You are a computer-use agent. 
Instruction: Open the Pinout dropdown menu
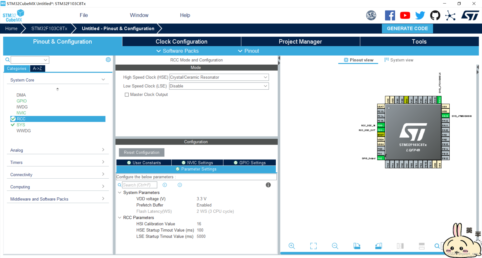tap(248, 51)
